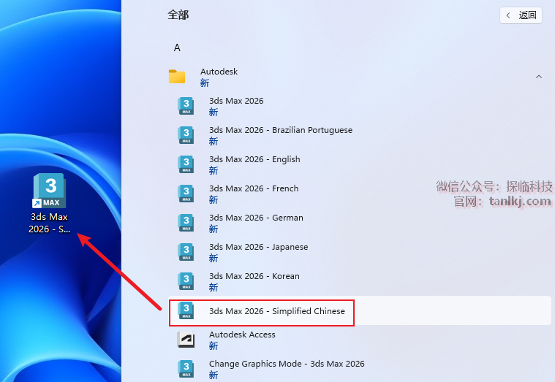The height and width of the screenshot is (382, 555).
Task: Launch 3ds Max 2026 - Korean
Action: [254, 276]
